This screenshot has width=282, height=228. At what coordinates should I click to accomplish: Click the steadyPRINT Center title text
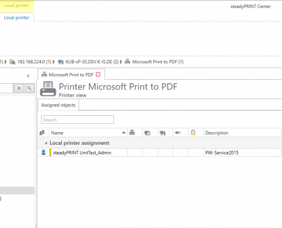pos(251,6)
